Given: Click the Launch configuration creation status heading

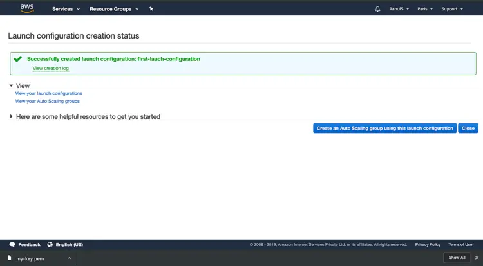Looking at the screenshot, I should (x=73, y=35).
